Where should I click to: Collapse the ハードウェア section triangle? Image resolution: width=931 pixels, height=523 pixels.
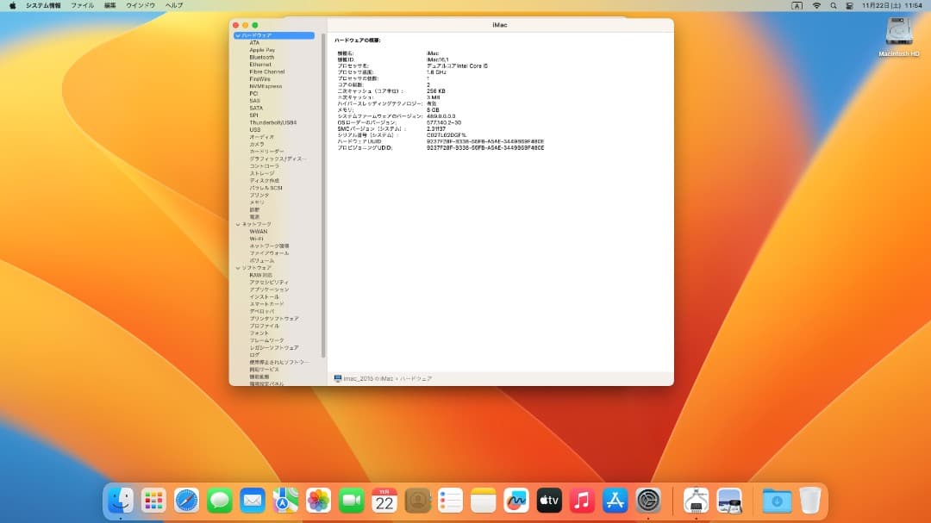(236, 35)
